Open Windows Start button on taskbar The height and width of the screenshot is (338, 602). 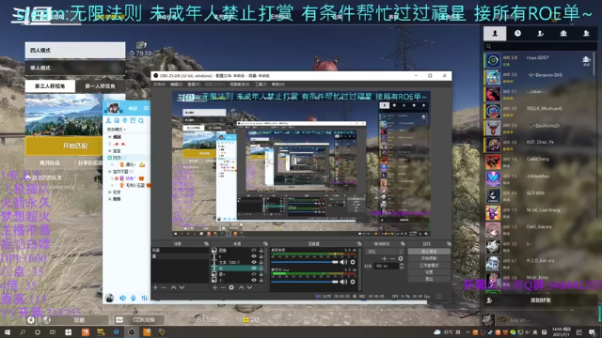[x=8, y=332]
